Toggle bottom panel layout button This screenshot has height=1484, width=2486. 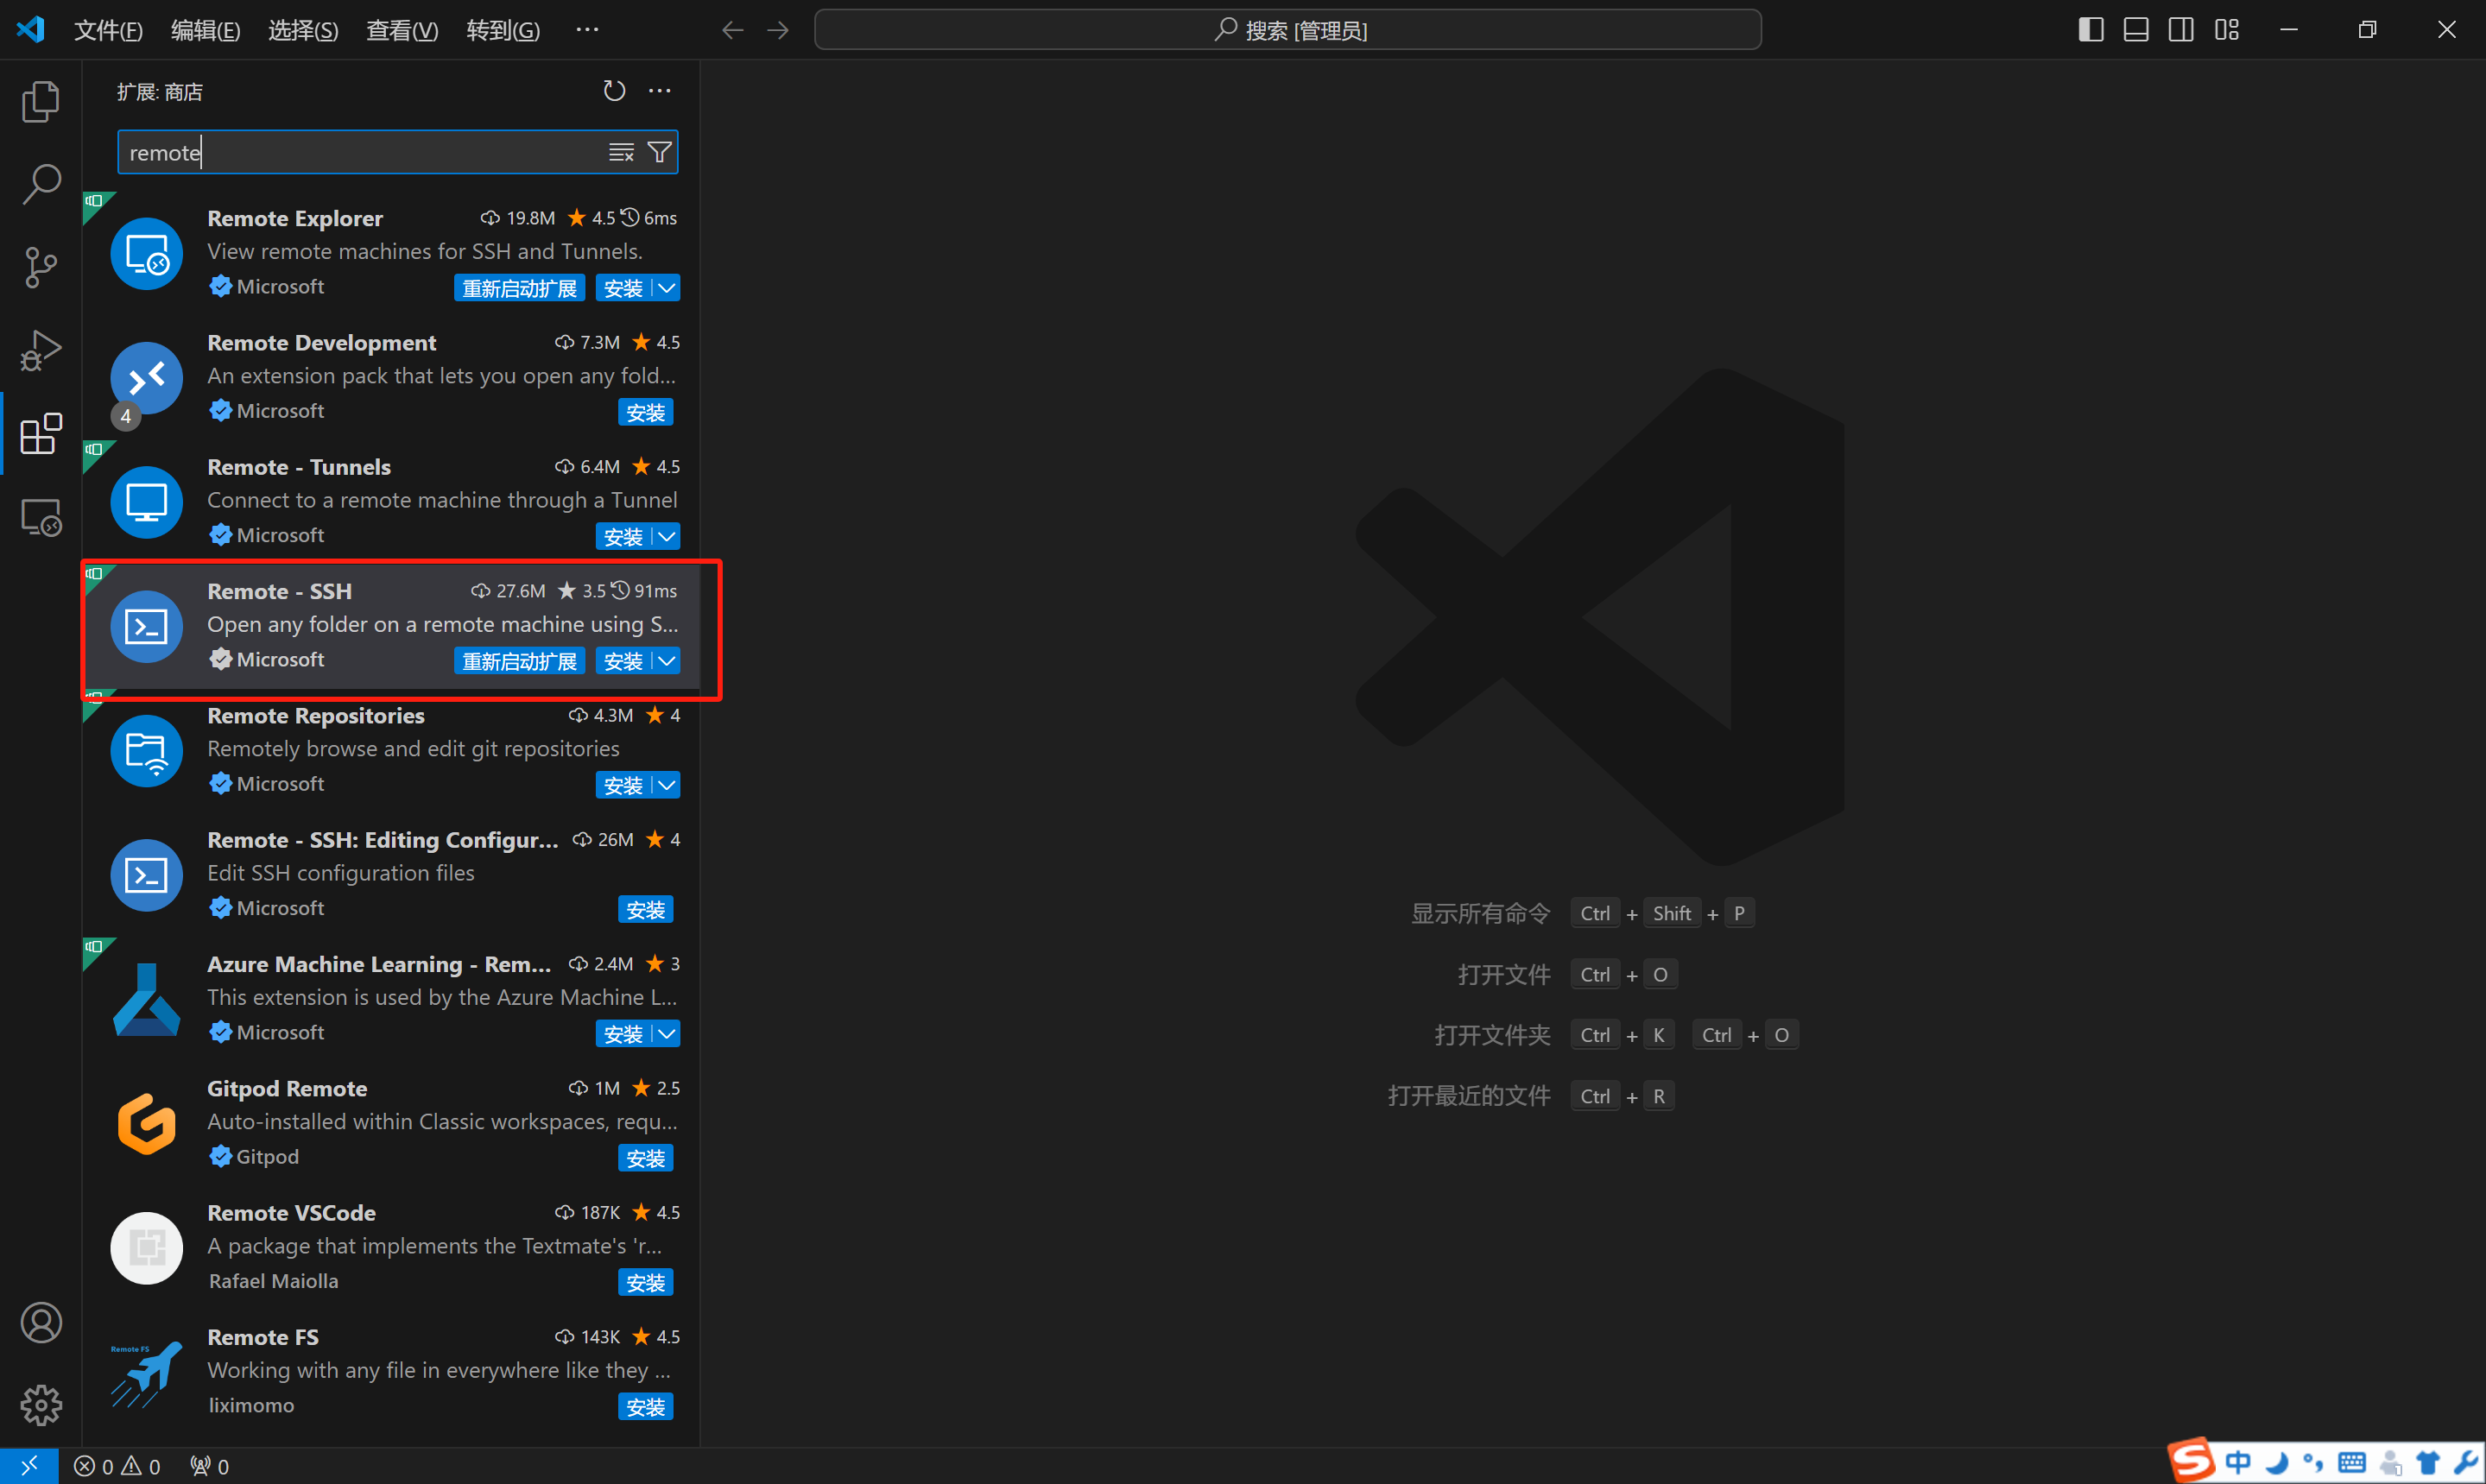[x=2135, y=30]
